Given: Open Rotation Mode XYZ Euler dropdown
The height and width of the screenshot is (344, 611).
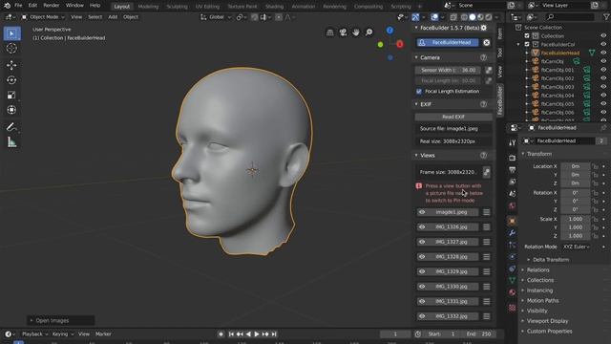Looking at the screenshot, I should tap(577, 247).
